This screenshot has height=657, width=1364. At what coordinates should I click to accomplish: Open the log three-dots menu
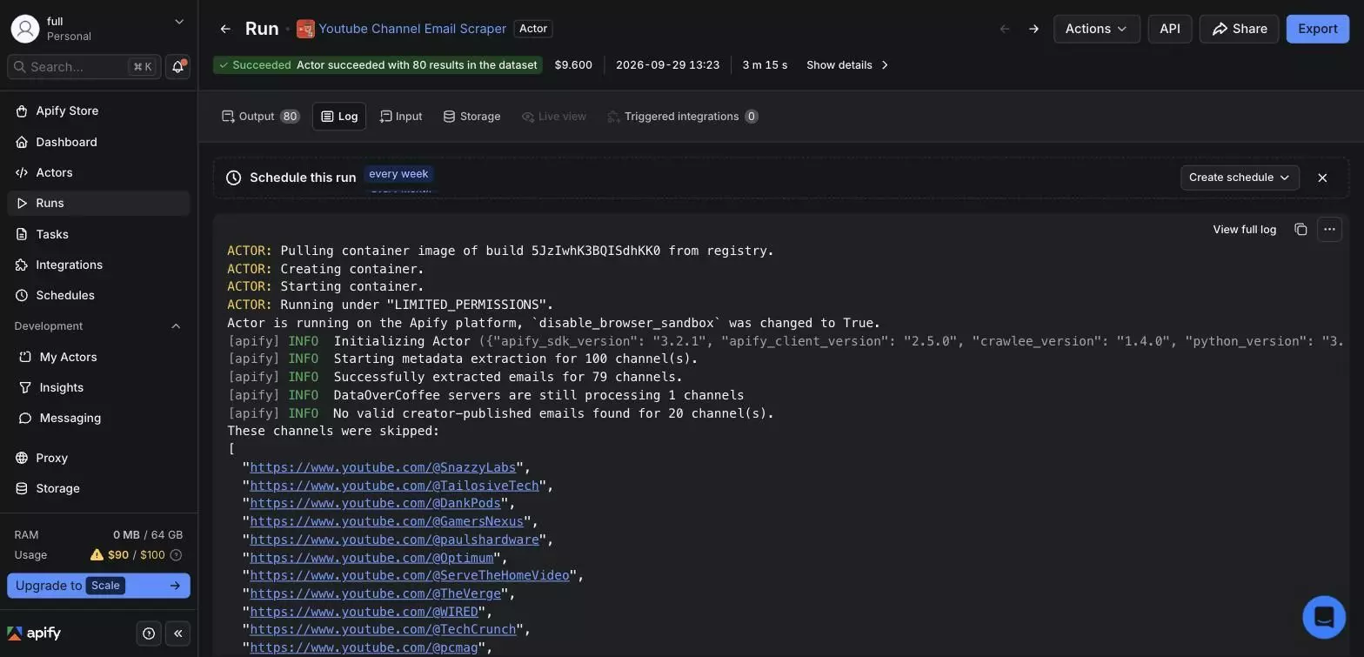point(1329,230)
